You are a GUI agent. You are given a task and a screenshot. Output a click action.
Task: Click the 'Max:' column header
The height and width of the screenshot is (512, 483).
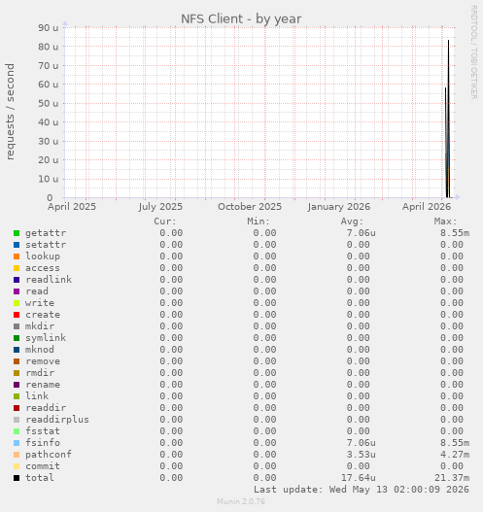[445, 222]
